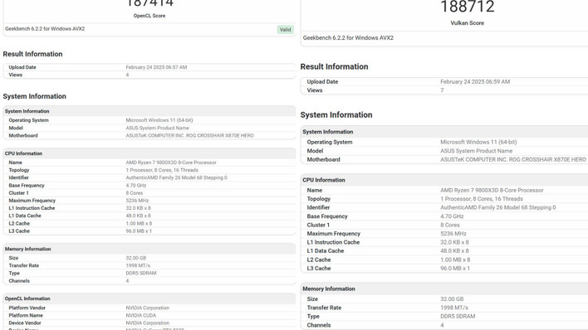Click '4.70 GHz' base frequency in Vulkan result
The image size is (588, 330).
[x=452, y=216]
